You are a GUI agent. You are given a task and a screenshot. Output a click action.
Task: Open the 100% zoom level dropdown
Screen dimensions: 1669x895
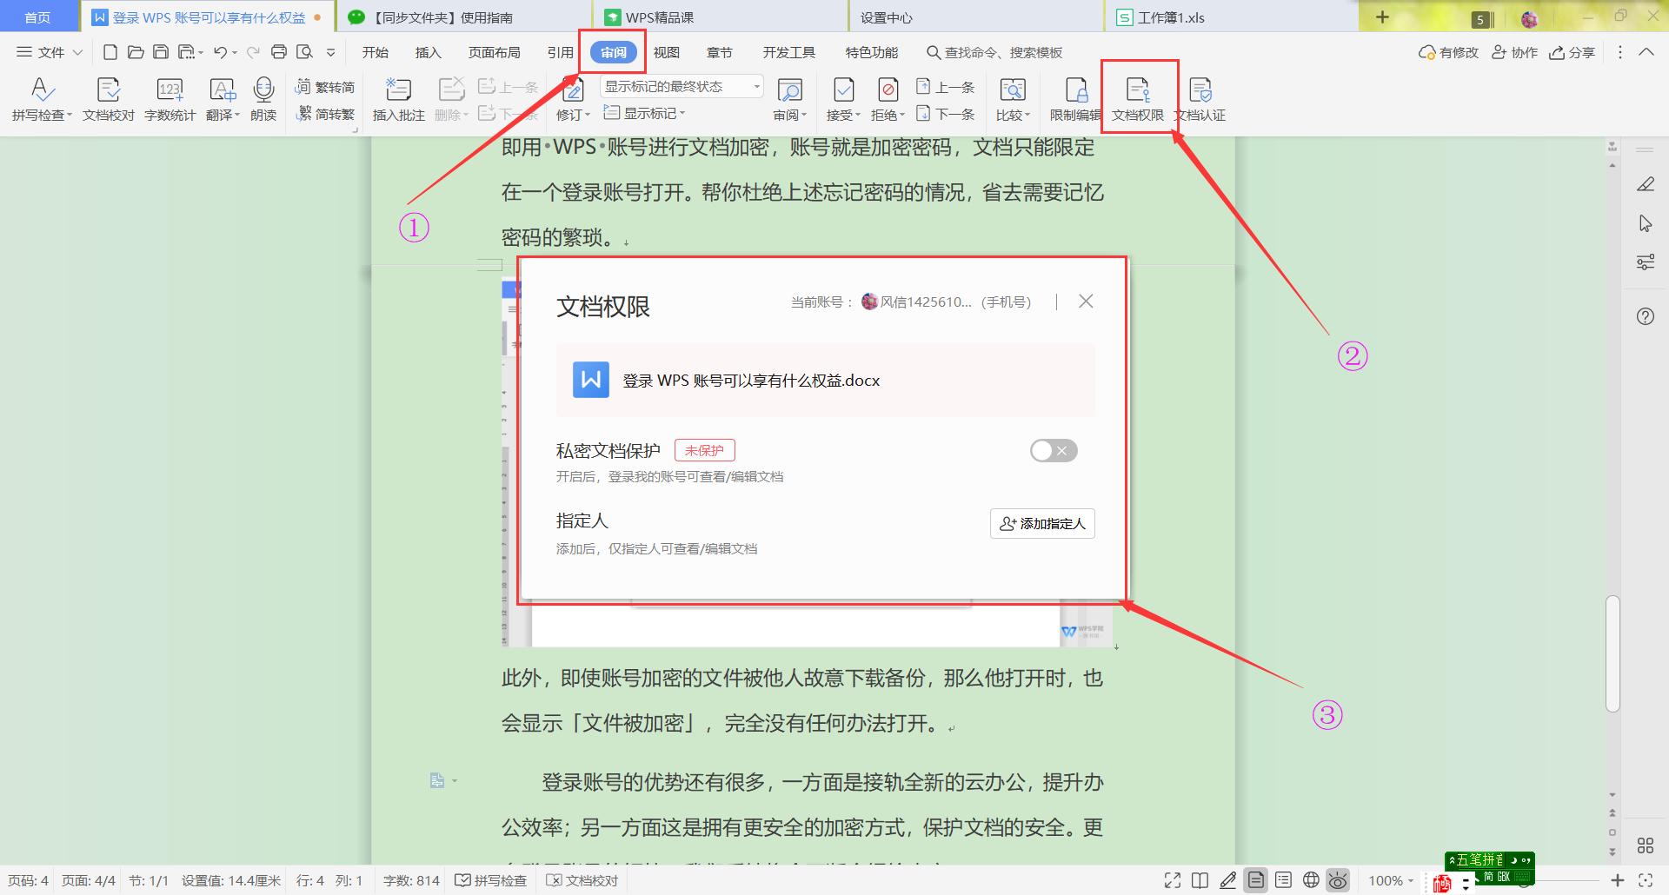pyautogui.click(x=1391, y=879)
